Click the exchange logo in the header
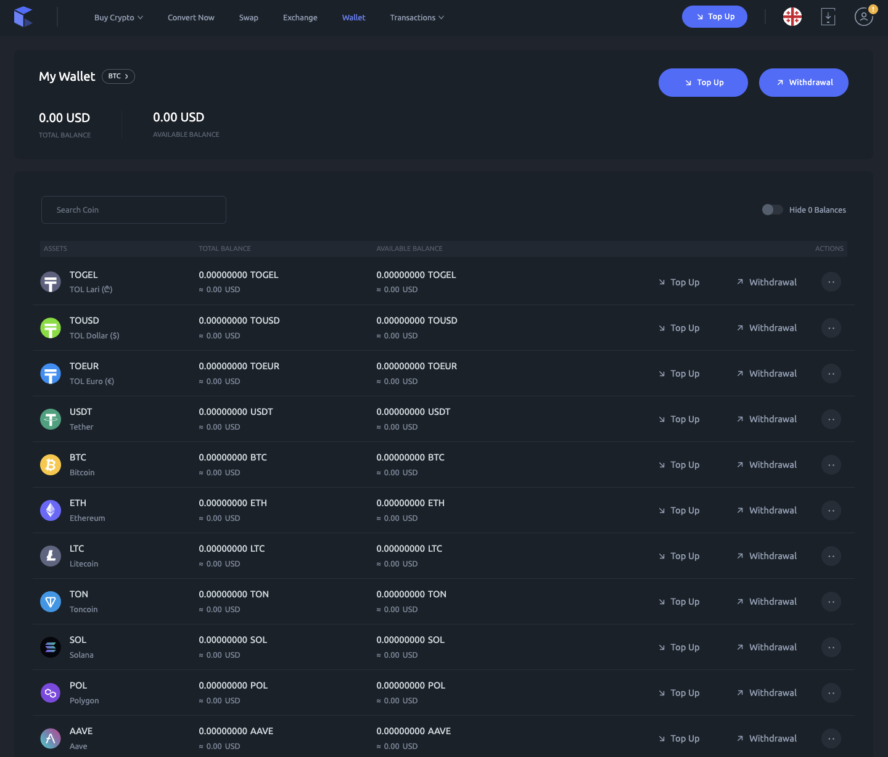 click(x=23, y=17)
